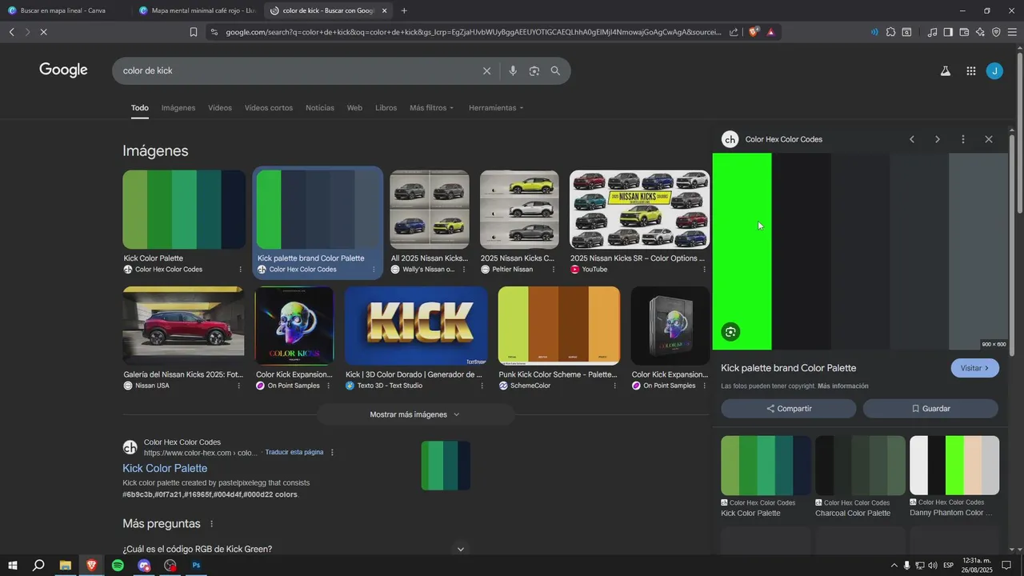Open Punk Kick Color Scheme palette thumbnail

pos(559,326)
